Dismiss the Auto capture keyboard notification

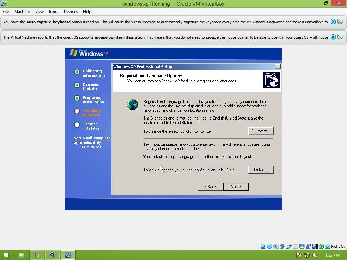[333, 22]
